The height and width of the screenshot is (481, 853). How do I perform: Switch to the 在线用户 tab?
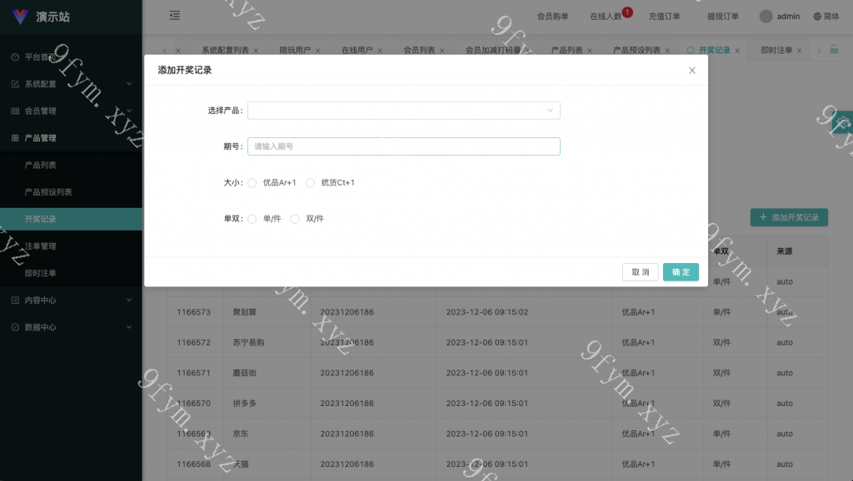click(x=357, y=50)
